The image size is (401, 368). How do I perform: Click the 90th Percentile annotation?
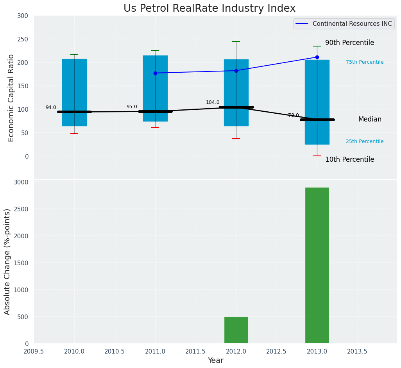(349, 43)
